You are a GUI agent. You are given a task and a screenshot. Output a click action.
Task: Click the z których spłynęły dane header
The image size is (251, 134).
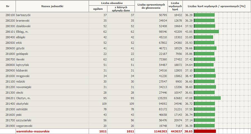point(121,9)
